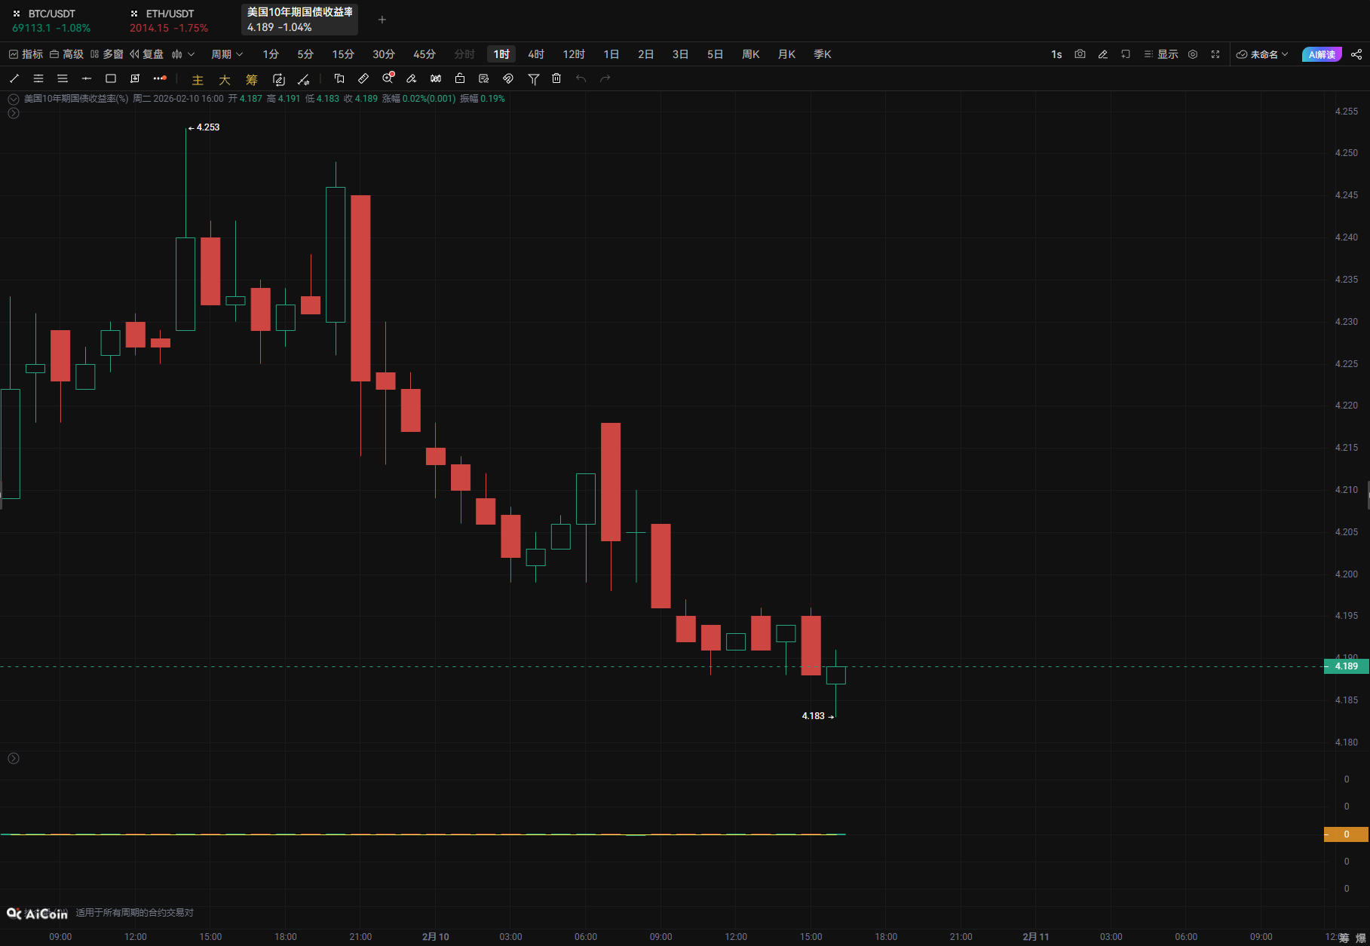Toggle the 筹 chip distribution indicator
The height and width of the screenshot is (946, 1370).
click(x=252, y=80)
